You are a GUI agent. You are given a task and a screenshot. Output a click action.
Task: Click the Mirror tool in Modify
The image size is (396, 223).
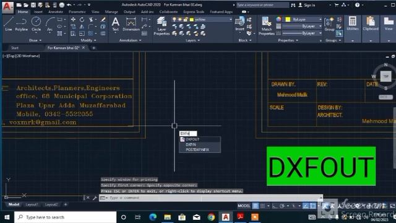(x=82, y=26)
